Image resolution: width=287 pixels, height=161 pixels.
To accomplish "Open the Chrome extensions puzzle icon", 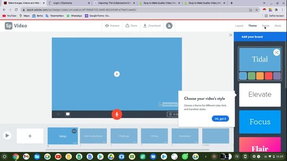I will (x=276, y=10).
